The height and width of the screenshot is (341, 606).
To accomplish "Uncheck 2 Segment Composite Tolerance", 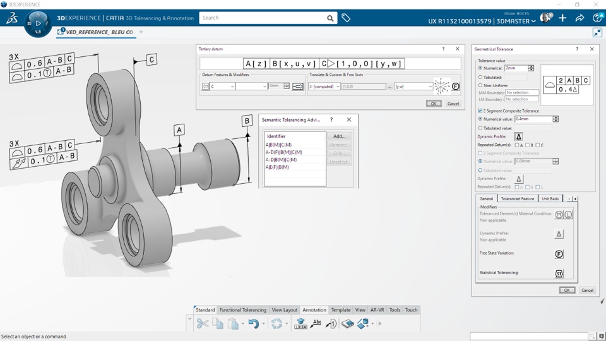I will (480, 111).
